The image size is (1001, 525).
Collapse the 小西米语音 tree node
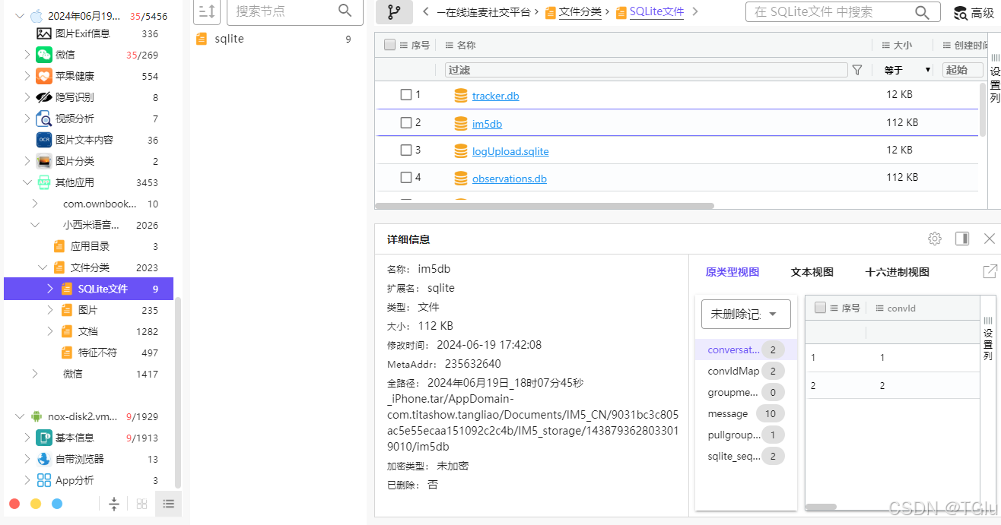(x=35, y=225)
